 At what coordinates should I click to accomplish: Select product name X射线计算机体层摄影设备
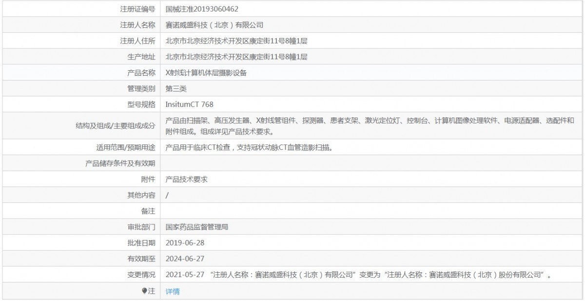click(x=207, y=73)
